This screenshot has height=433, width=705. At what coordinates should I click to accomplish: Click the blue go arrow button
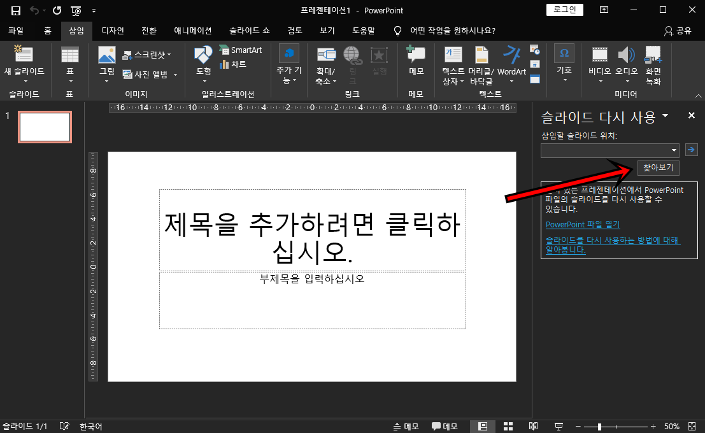(x=691, y=150)
